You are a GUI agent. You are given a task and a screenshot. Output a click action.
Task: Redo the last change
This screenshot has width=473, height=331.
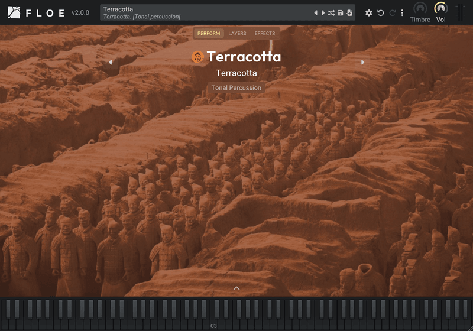pos(393,12)
